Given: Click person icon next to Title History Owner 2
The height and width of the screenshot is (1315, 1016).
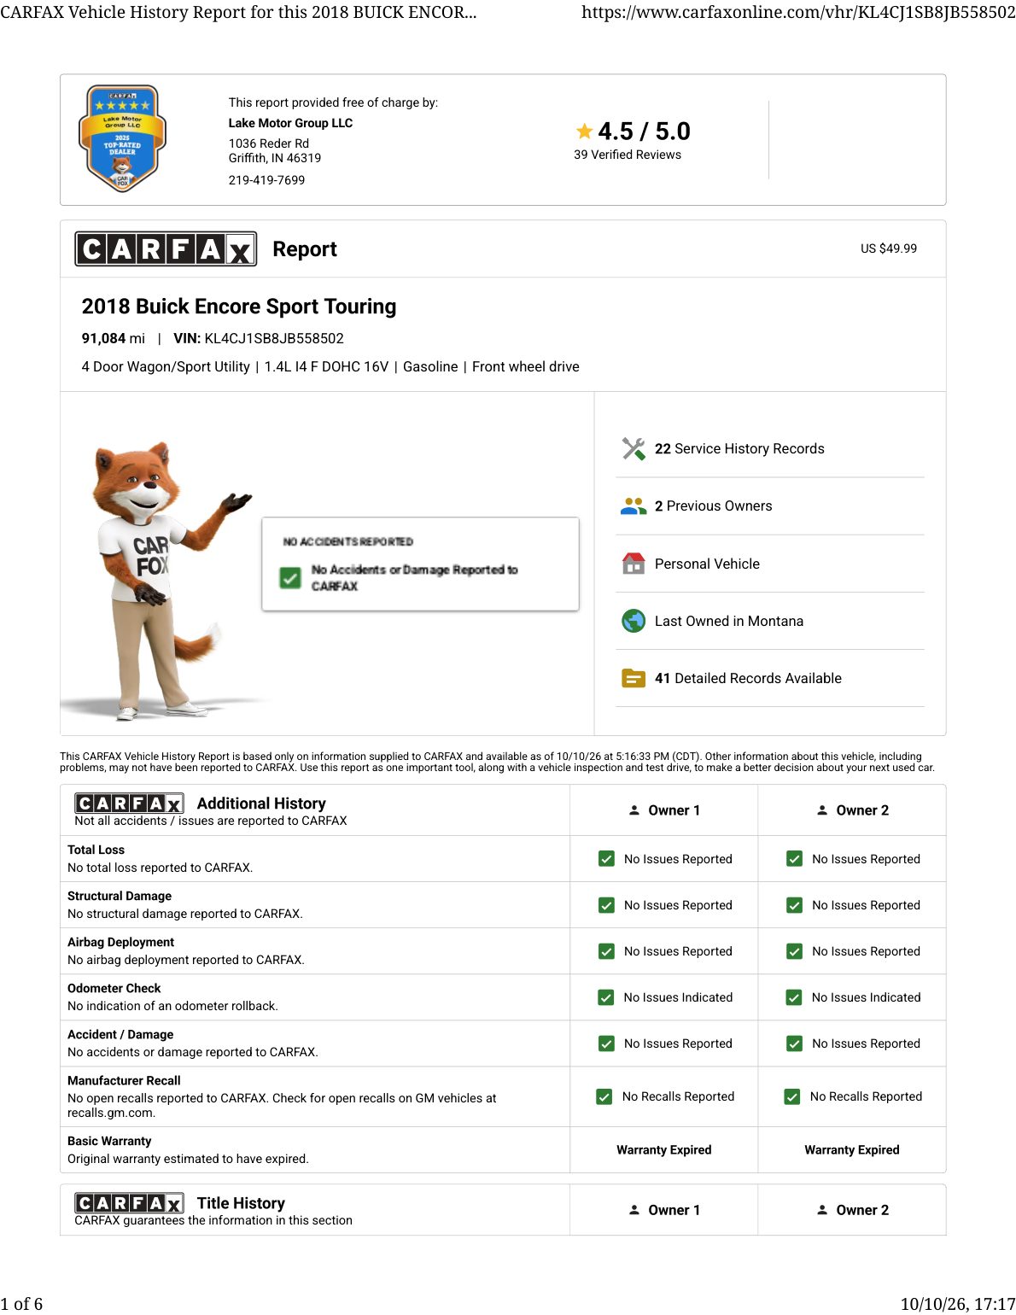Looking at the screenshot, I should [x=822, y=1210].
